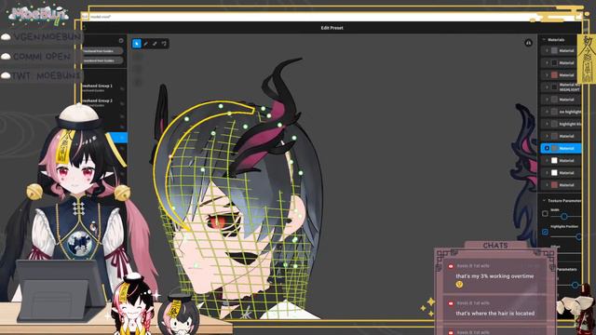Click chat message 'that's where the hair is located'
Image resolution: width=596 pixels, height=335 pixels.
pos(494,314)
